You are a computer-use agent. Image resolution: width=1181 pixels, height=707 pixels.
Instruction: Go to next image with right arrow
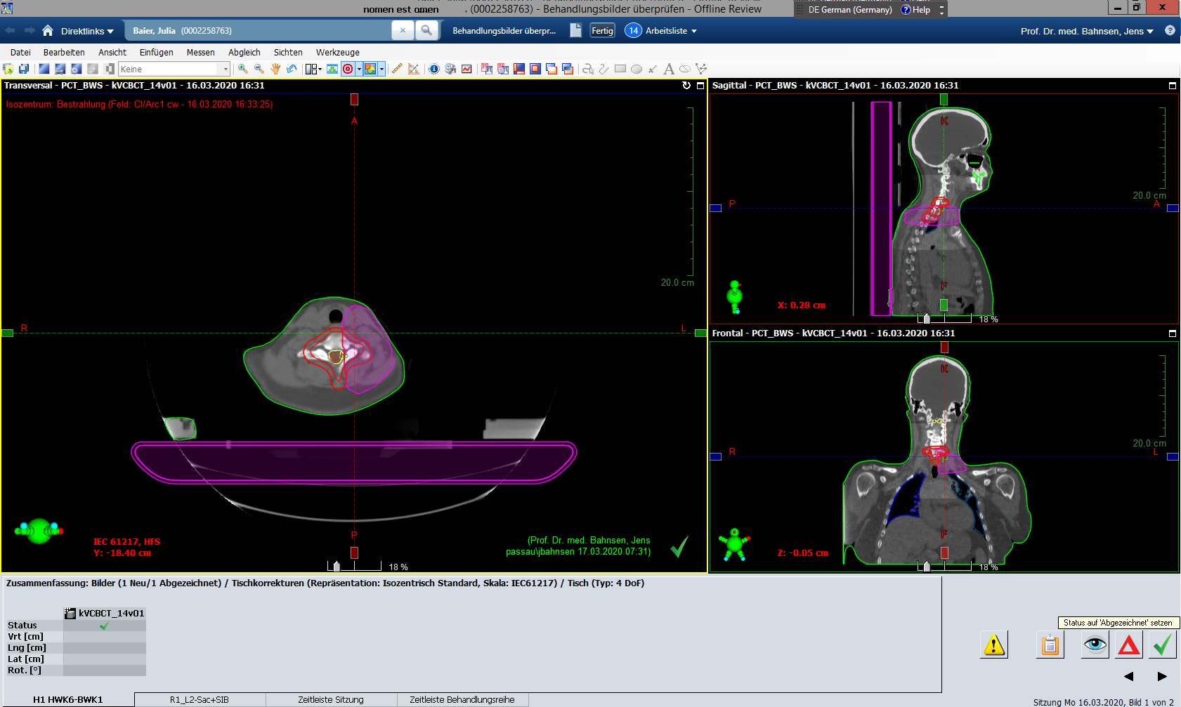click(1162, 676)
